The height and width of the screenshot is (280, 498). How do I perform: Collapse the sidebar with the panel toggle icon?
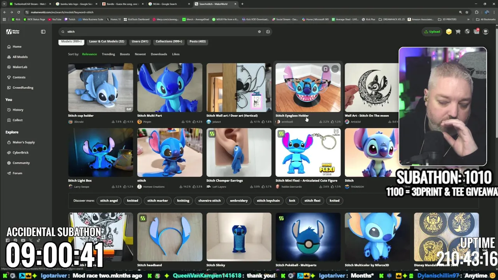pos(43,31)
